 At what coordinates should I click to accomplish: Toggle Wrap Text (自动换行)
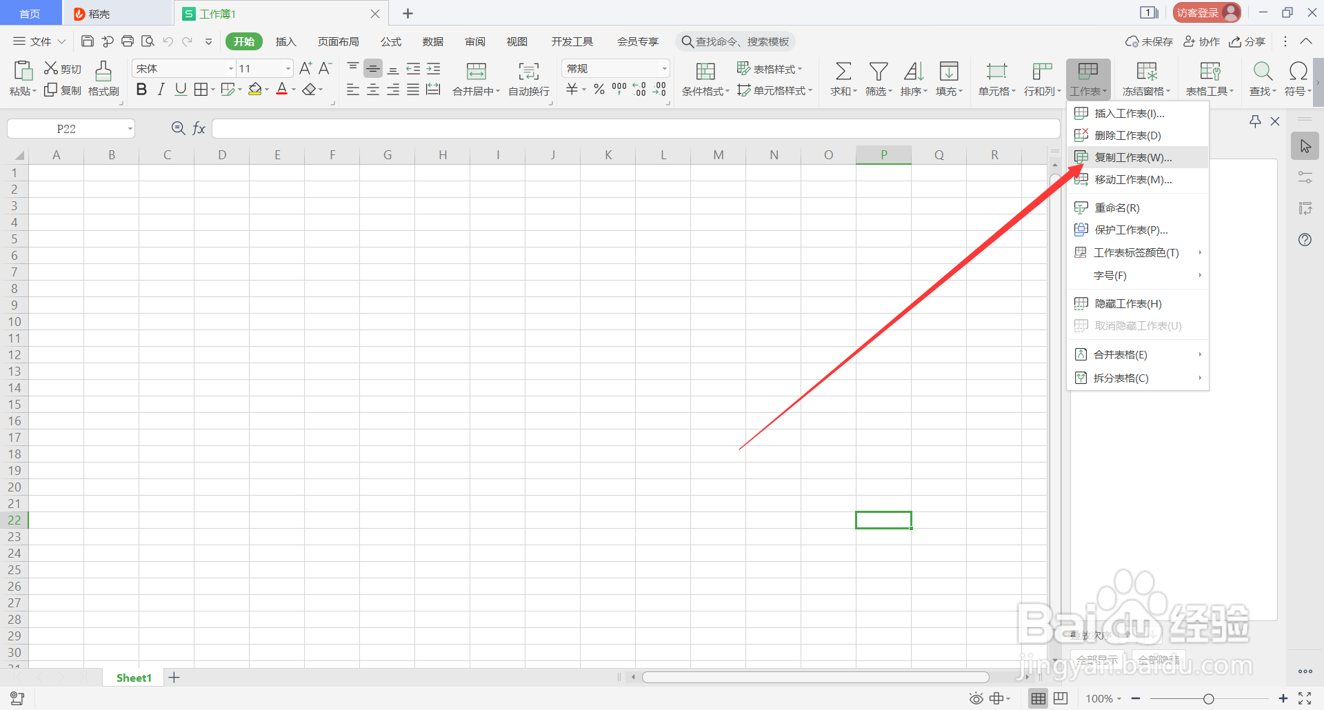click(529, 79)
